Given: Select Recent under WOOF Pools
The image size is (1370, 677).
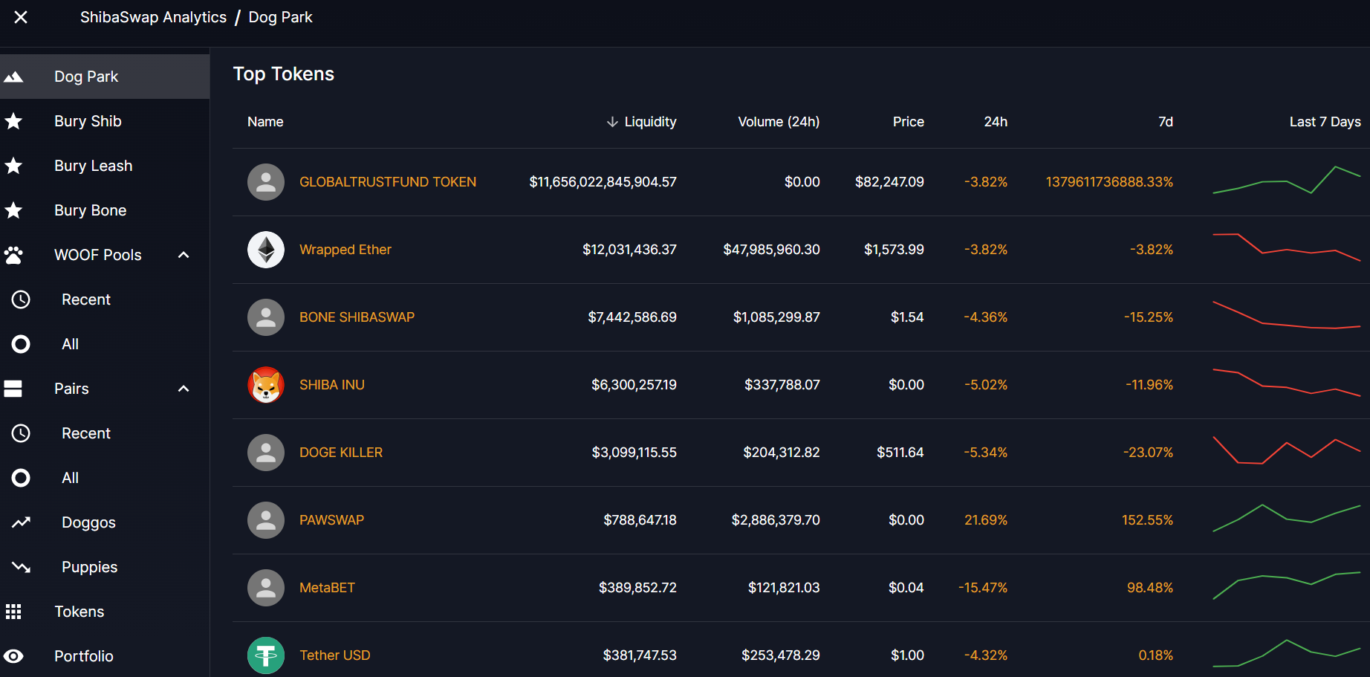Looking at the screenshot, I should (x=105, y=299).
